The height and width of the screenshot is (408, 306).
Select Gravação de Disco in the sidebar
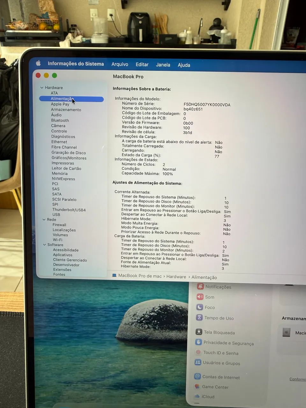pyautogui.click(x=69, y=153)
